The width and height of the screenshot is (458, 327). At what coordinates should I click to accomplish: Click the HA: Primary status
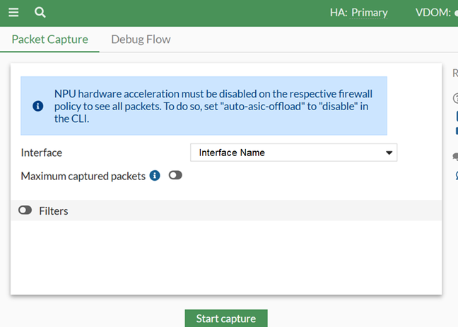[358, 13]
